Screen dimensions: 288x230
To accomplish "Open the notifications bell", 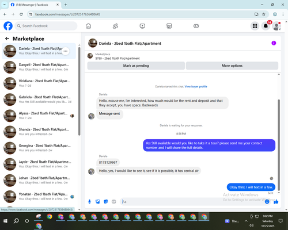I will [x=266, y=26].
